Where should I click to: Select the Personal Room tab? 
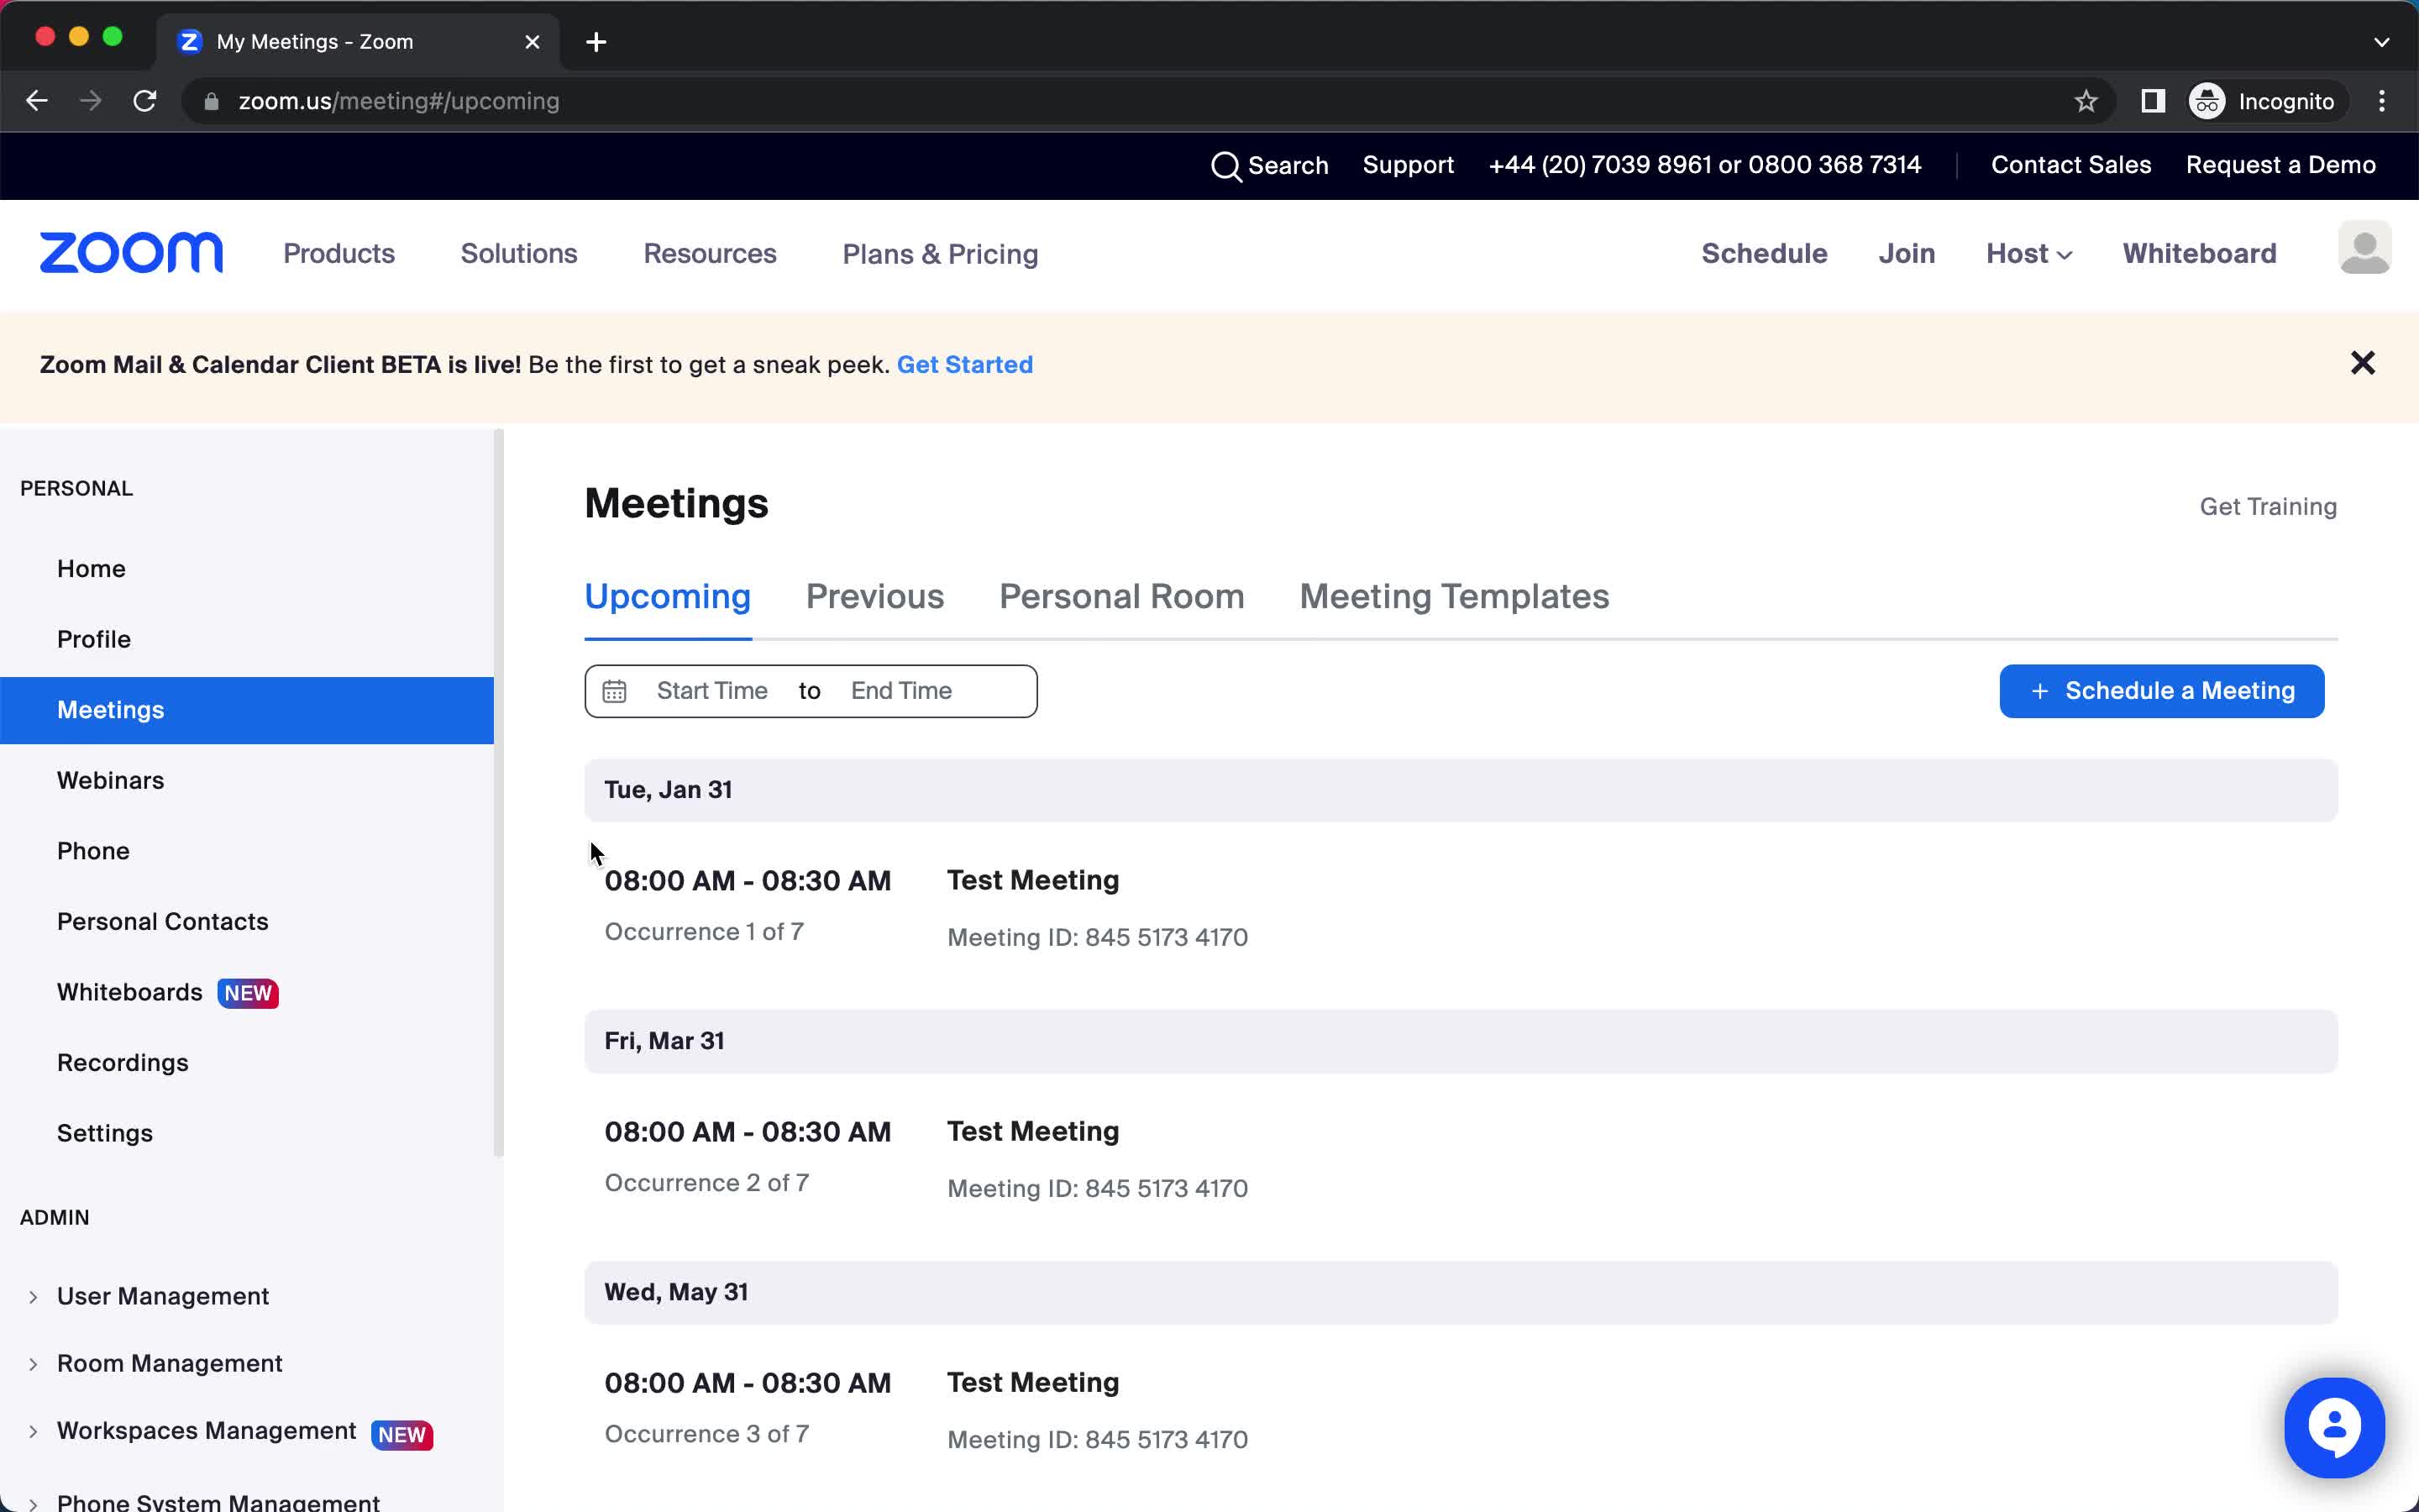coord(1120,596)
